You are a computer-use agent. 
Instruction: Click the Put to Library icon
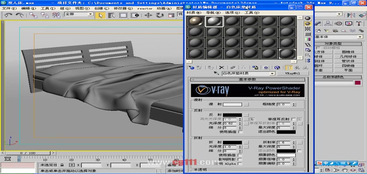255,67
